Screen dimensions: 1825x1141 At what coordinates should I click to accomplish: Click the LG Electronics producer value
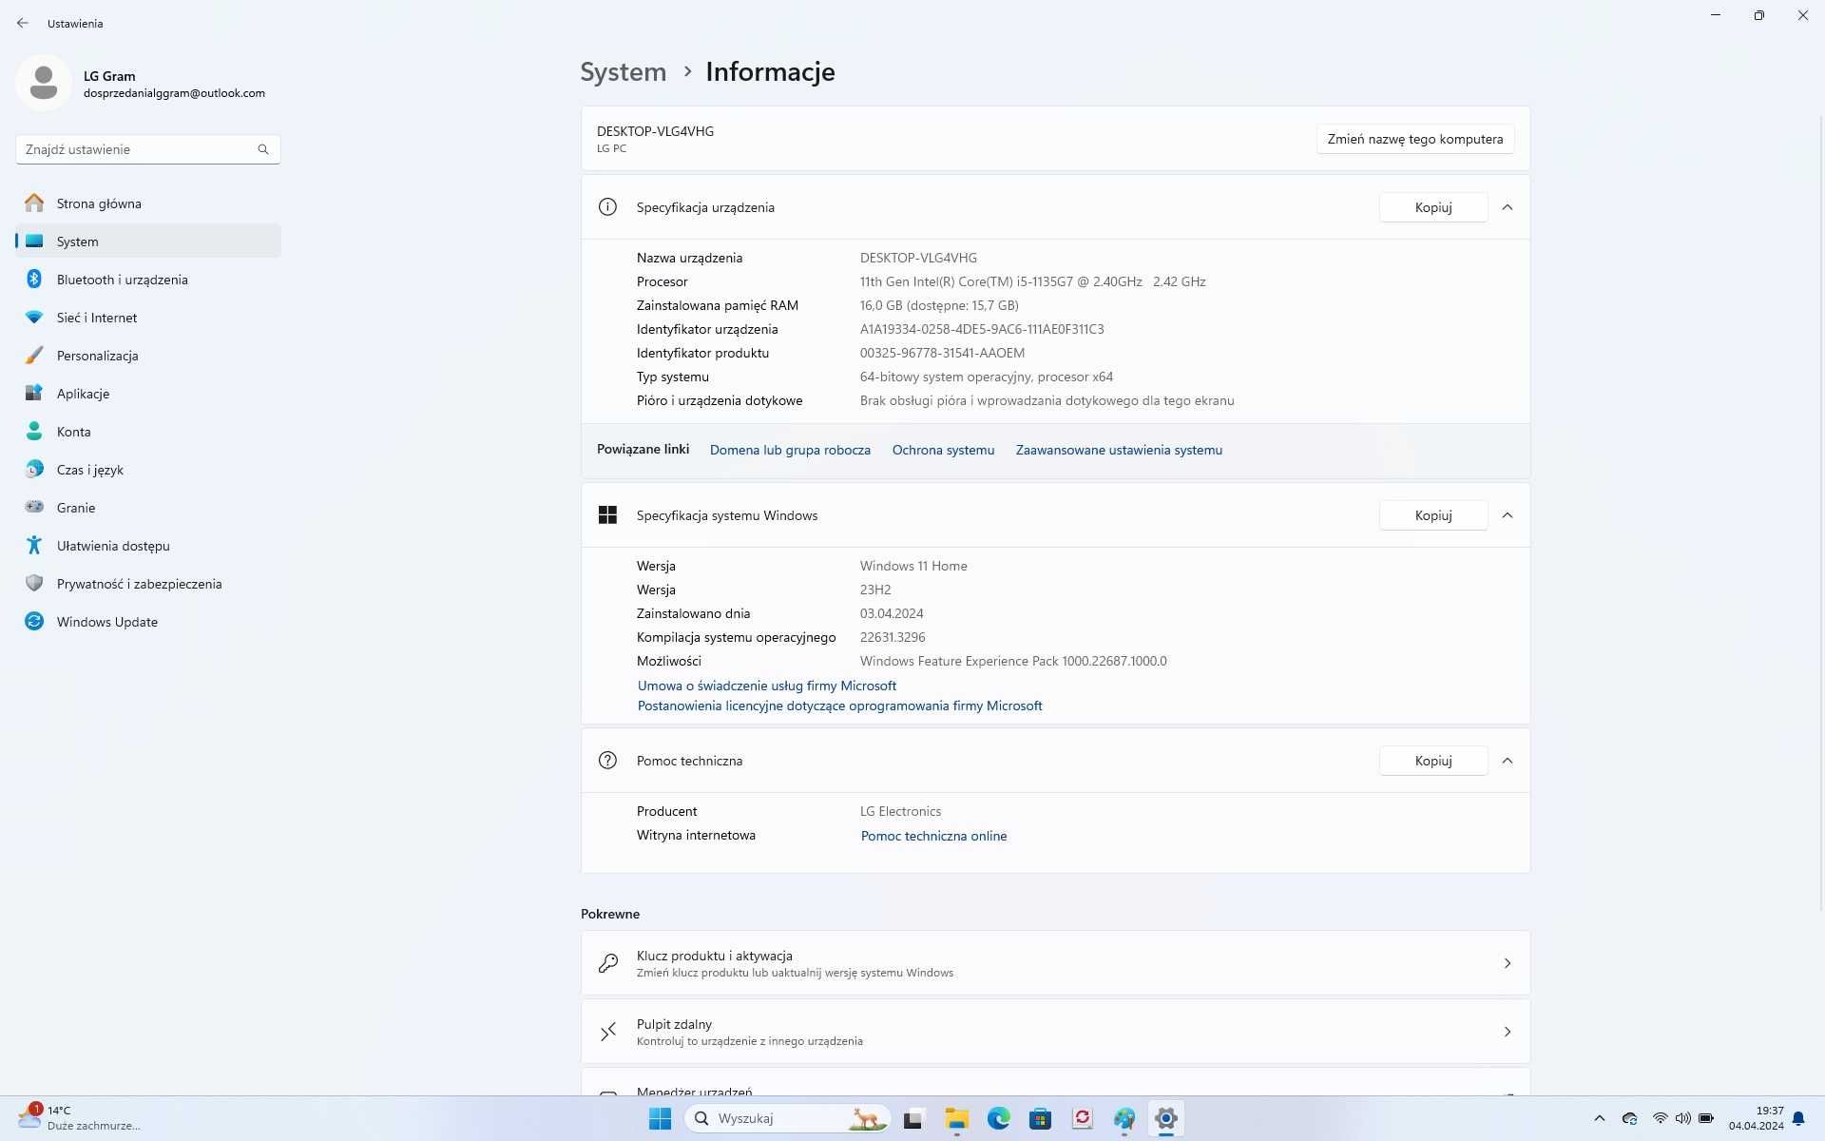click(x=900, y=811)
